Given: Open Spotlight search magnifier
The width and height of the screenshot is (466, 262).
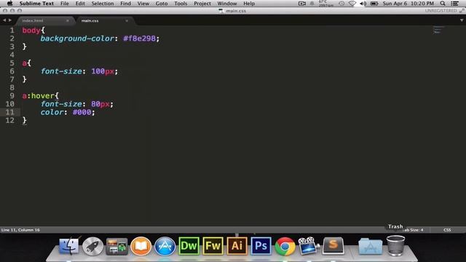Looking at the screenshot, I should point(443,4).
